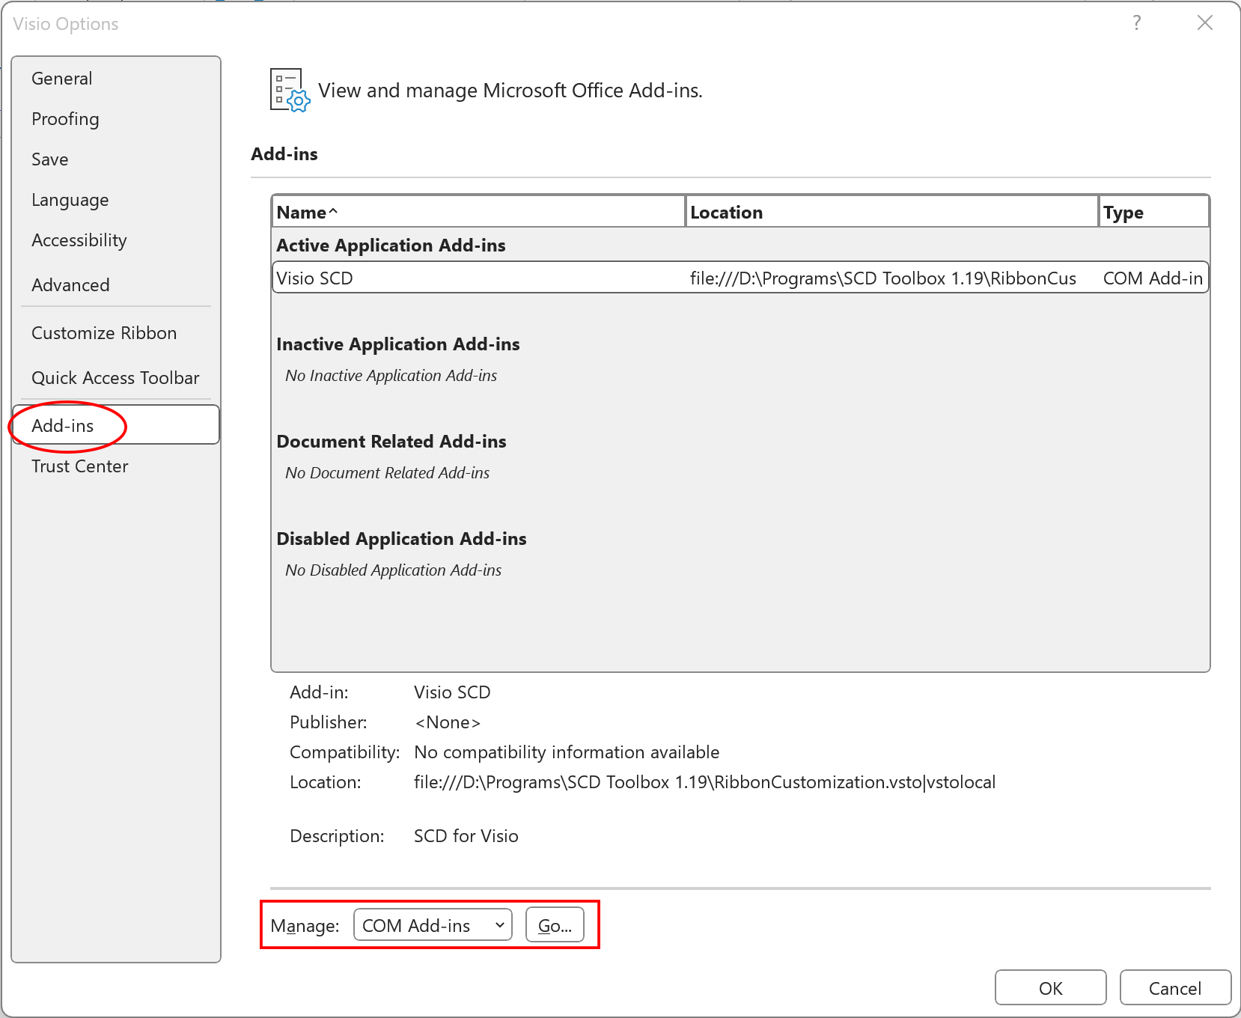Click 'No Inactive Application Add-ins' text
This screenshot has width=1241, height=1018.
[391, 376]
